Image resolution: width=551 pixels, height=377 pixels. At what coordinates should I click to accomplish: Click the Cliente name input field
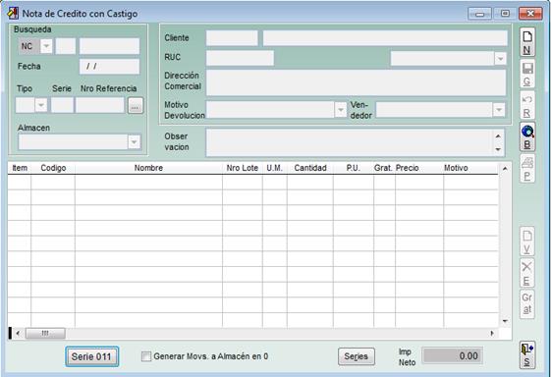[385, 37]
